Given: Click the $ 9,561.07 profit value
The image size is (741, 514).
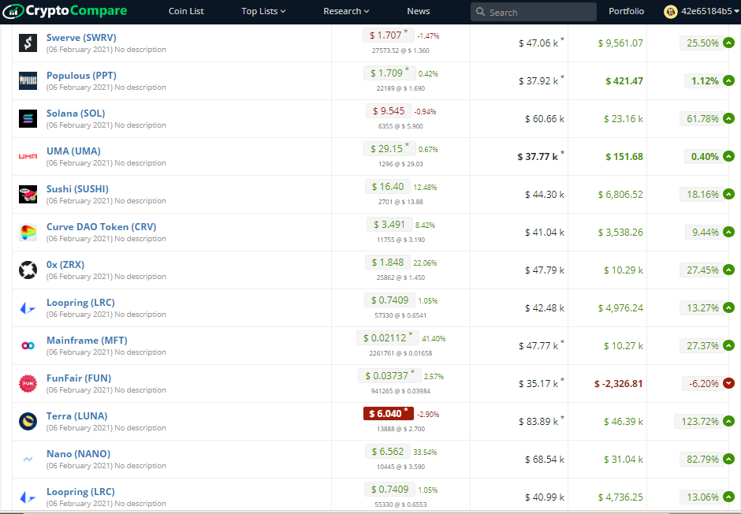Looking at the screenshot, I should point(620,43).
